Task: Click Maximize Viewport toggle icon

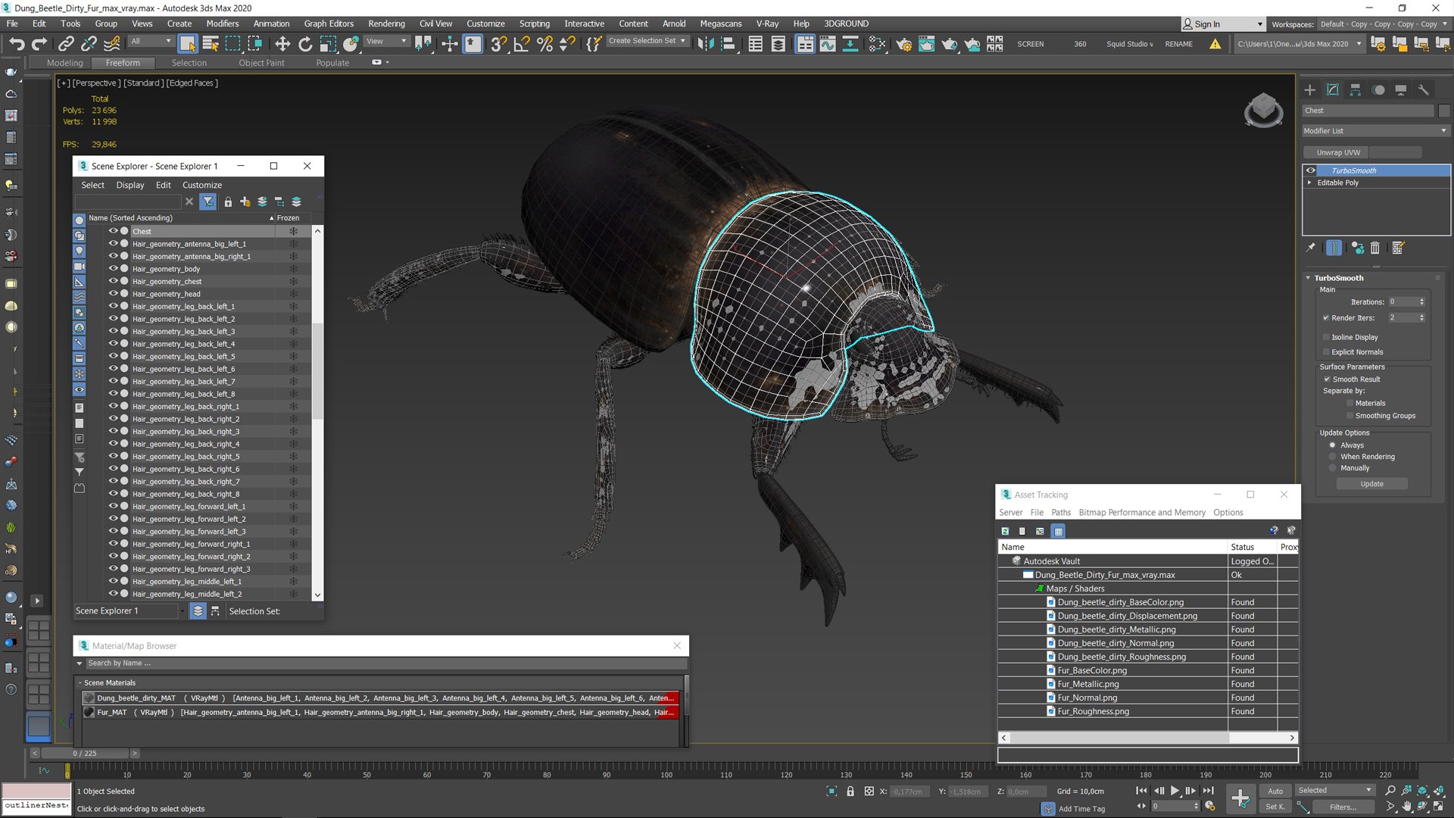Action: pyautogui.click(x=1438, y=807)
